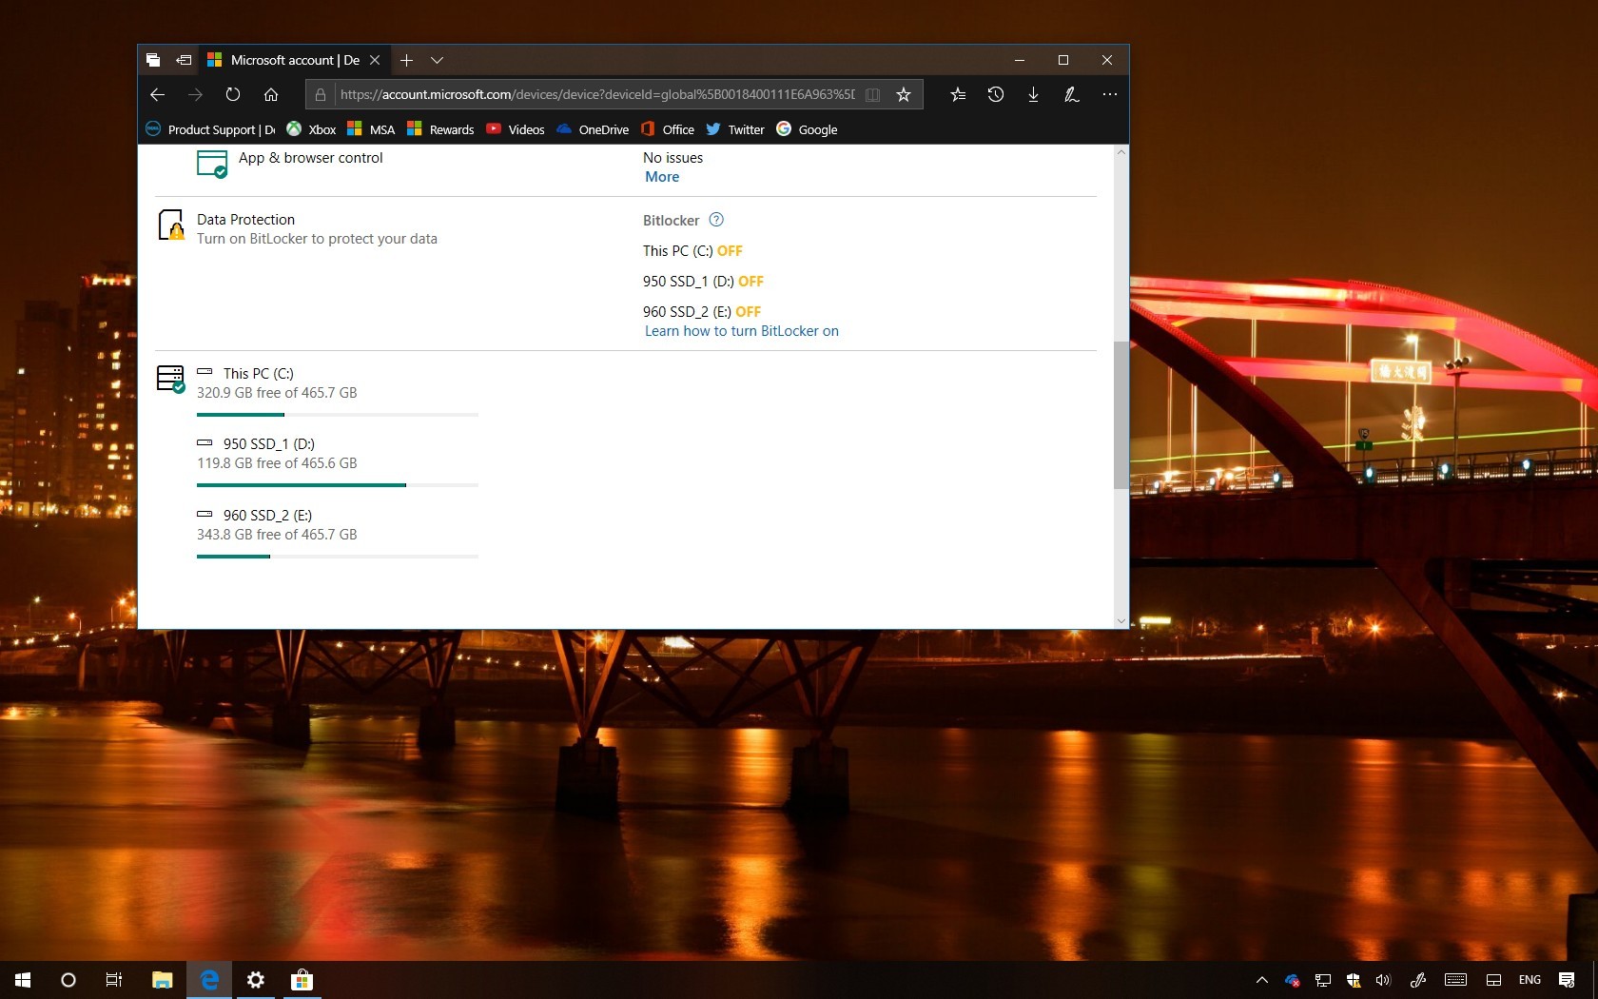Click the scrollbar down arrow

[1121, 620]
